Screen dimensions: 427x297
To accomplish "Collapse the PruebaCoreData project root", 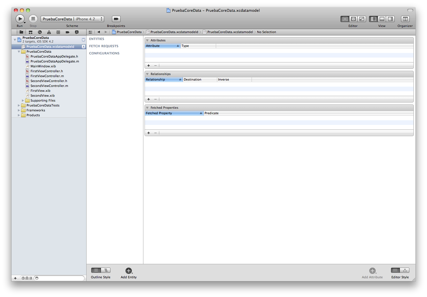I will [15, 40].
